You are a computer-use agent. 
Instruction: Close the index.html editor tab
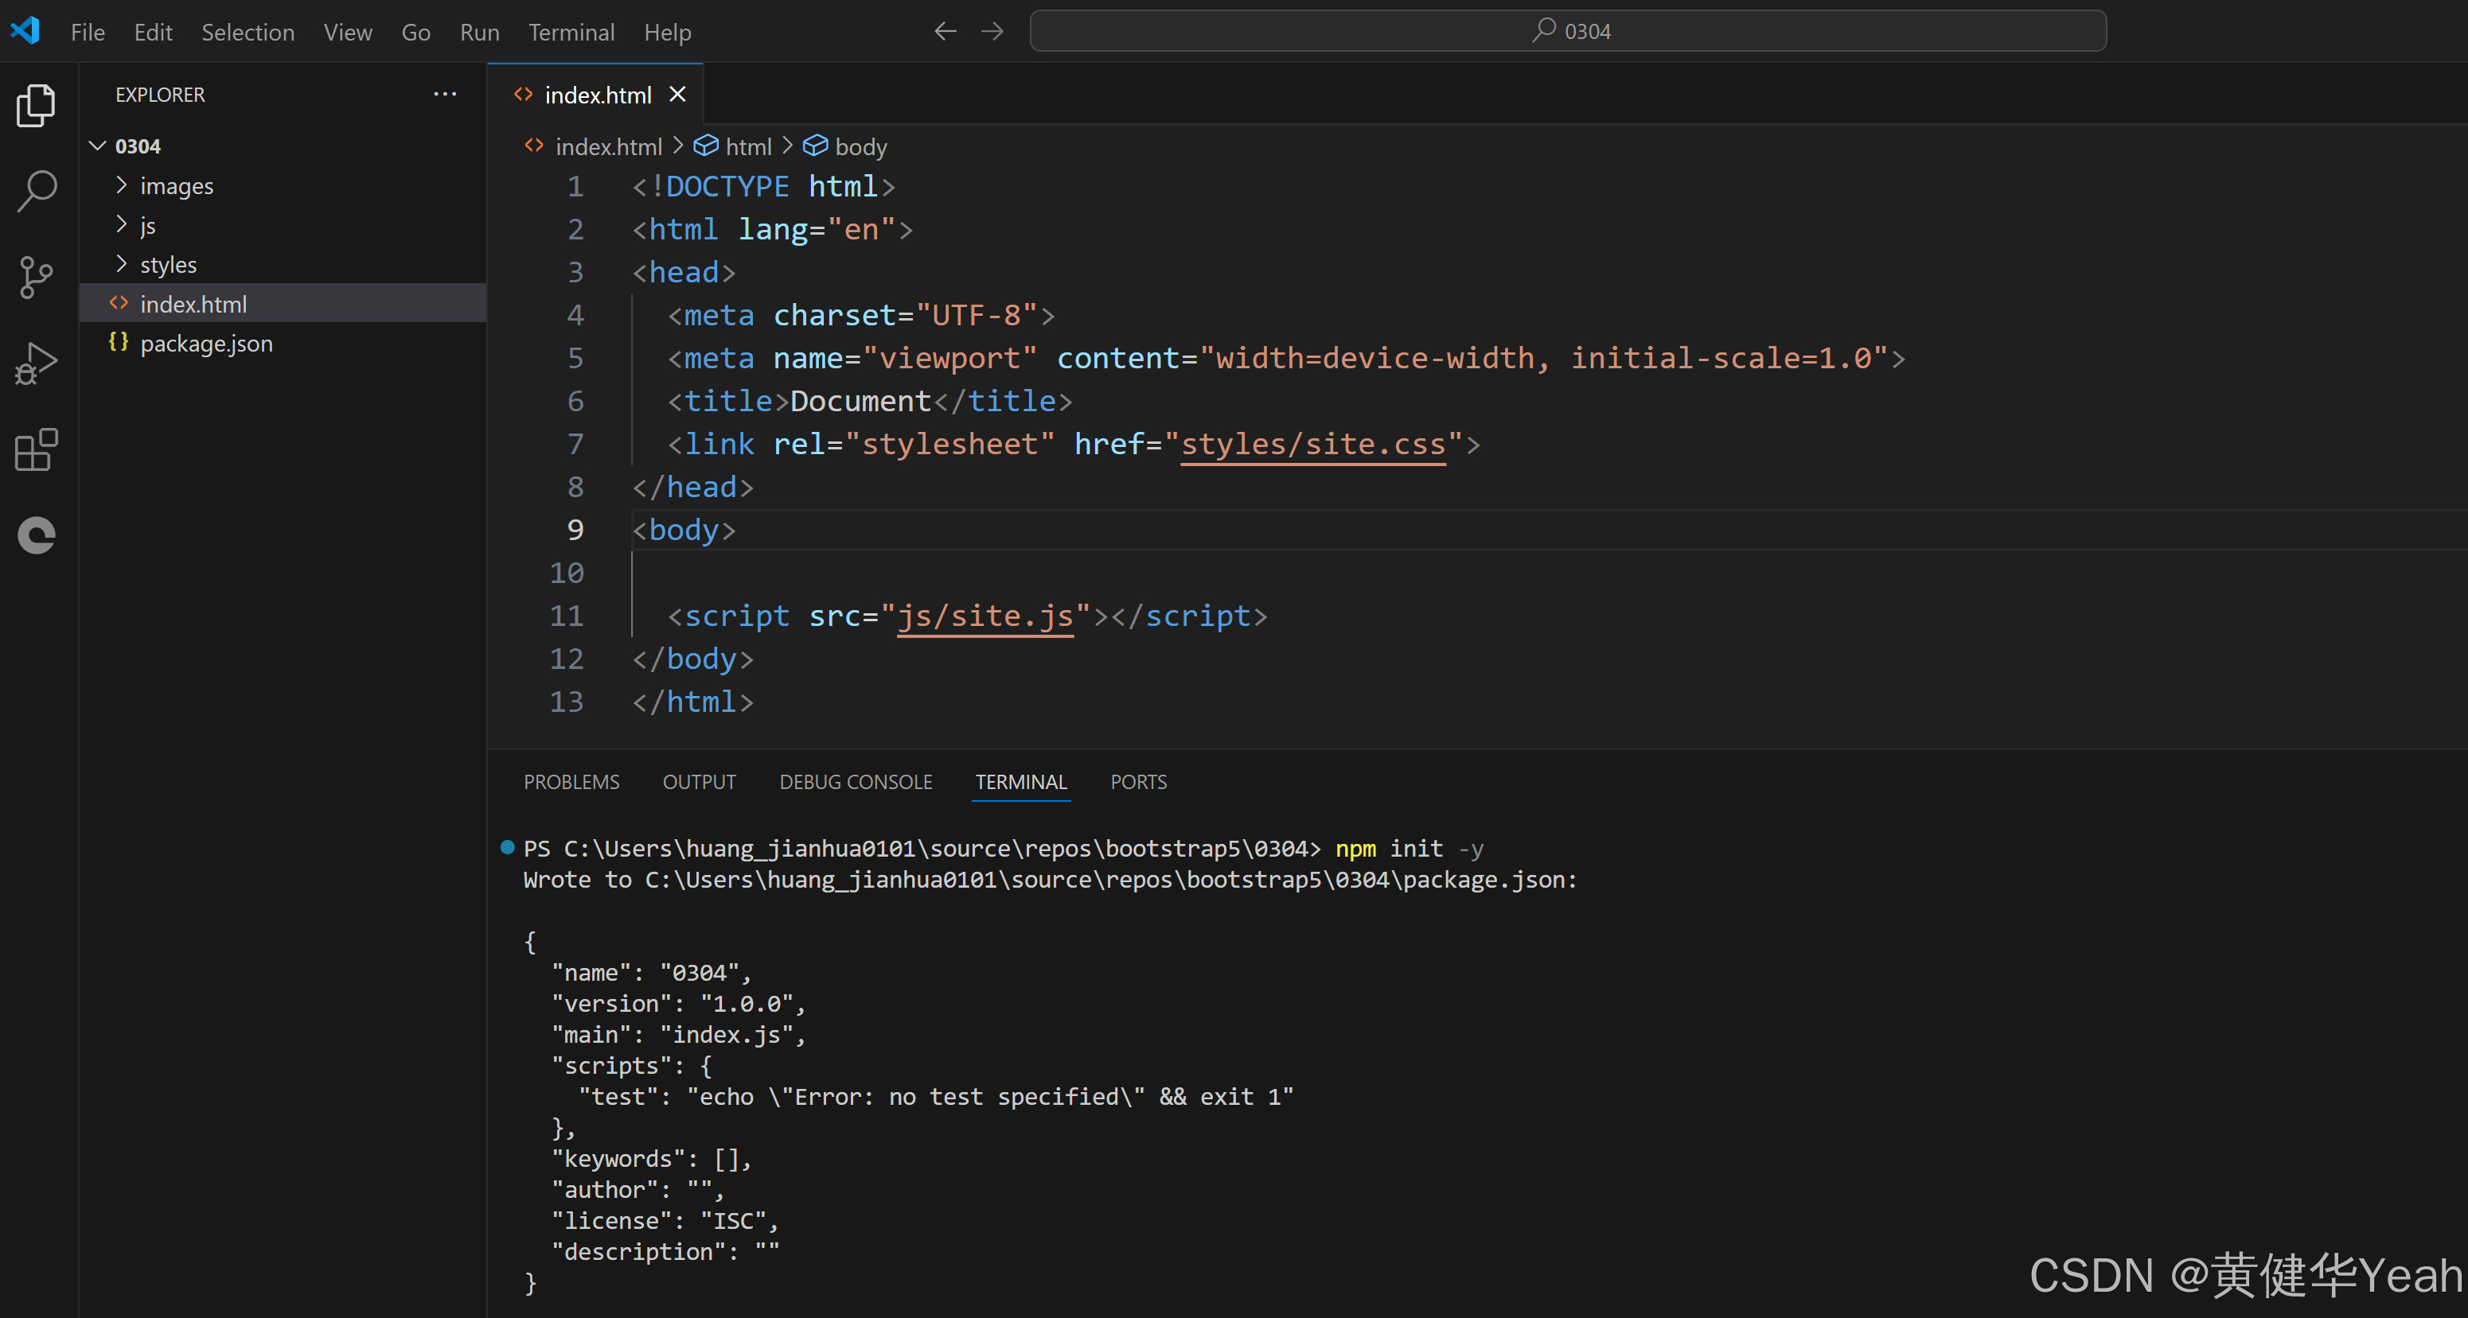(x=677, y=94)
